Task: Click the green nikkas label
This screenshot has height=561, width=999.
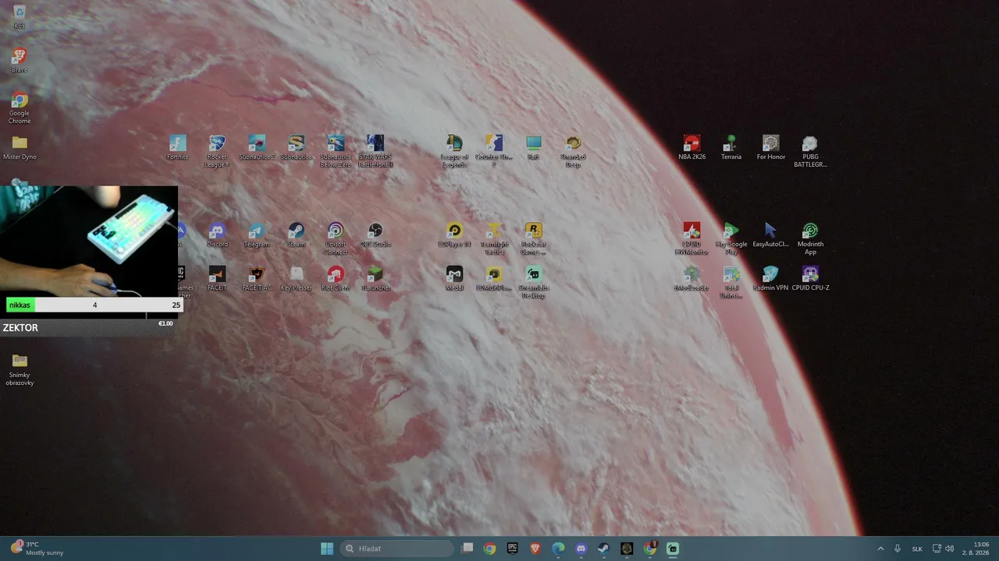Action: 20,305
